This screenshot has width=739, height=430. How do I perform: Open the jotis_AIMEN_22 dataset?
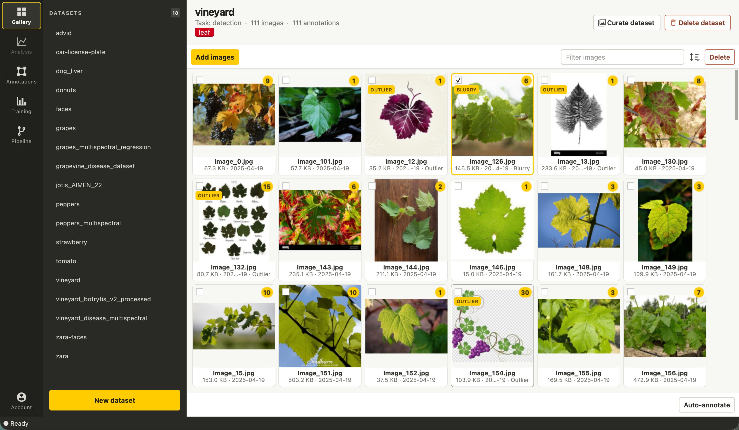115,185
